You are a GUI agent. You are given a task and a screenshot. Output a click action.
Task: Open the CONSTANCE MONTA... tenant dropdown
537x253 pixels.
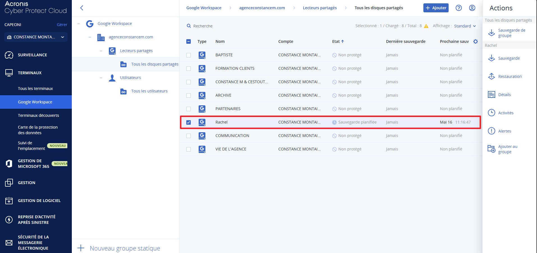(x=36, y=37)
